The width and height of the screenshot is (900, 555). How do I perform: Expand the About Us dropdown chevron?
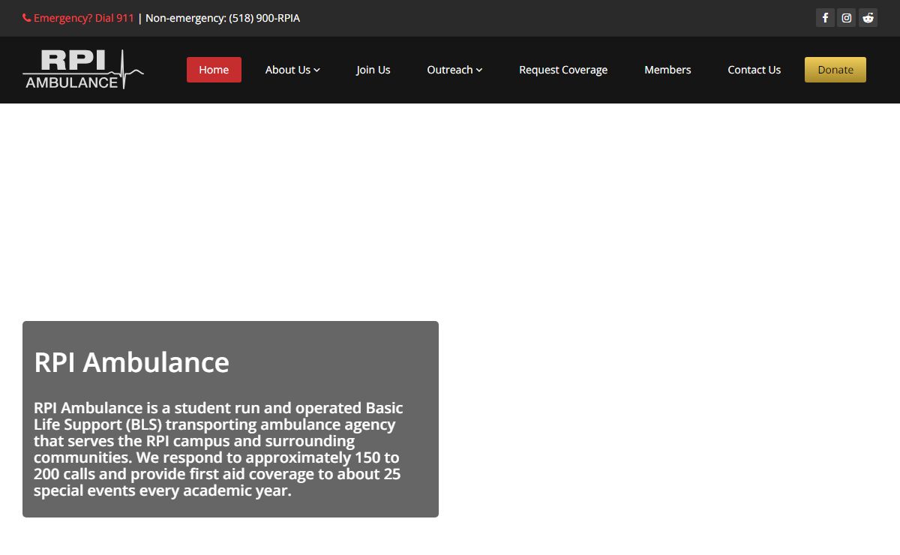pyautogui.click(x=316, y=70)
